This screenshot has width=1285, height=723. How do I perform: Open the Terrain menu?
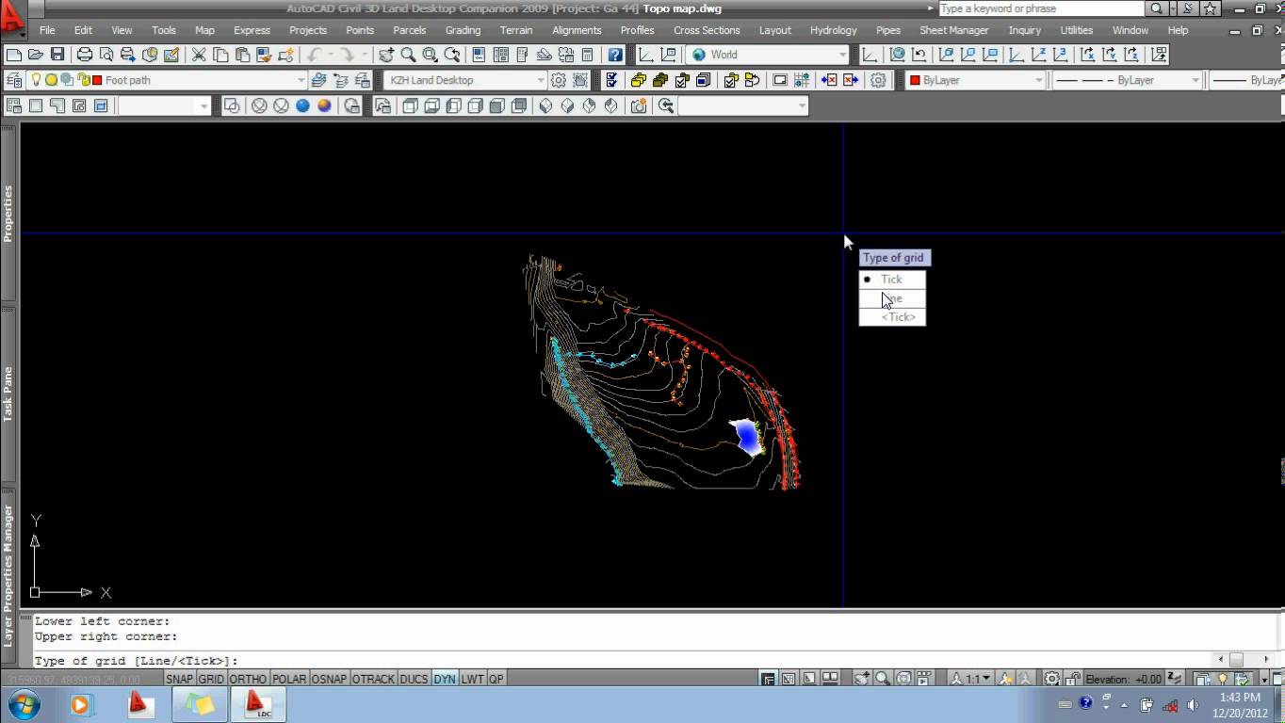point(516,29)
